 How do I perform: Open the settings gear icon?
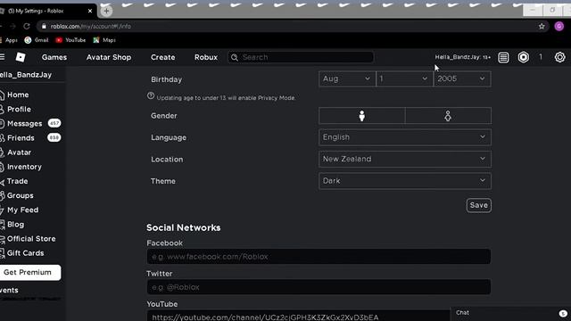(559, 57)
